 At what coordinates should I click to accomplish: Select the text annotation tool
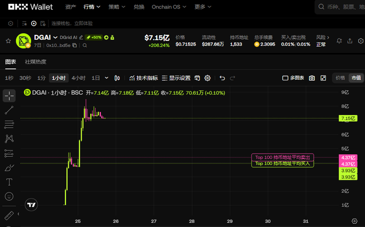(x=9, y=182)
